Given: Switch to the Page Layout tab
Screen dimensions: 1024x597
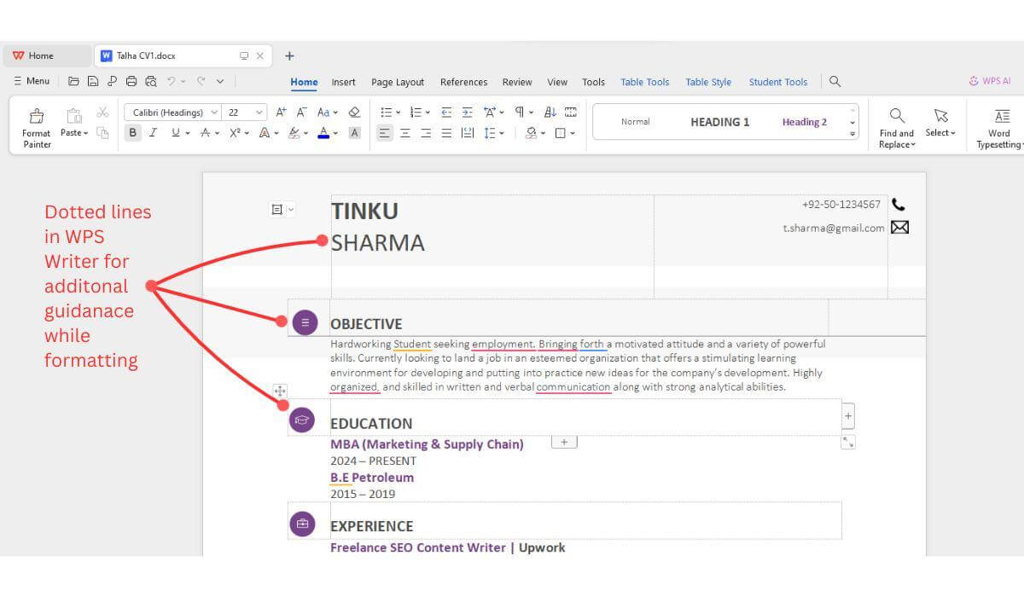Looking at the screenshot, I should 398,82.
